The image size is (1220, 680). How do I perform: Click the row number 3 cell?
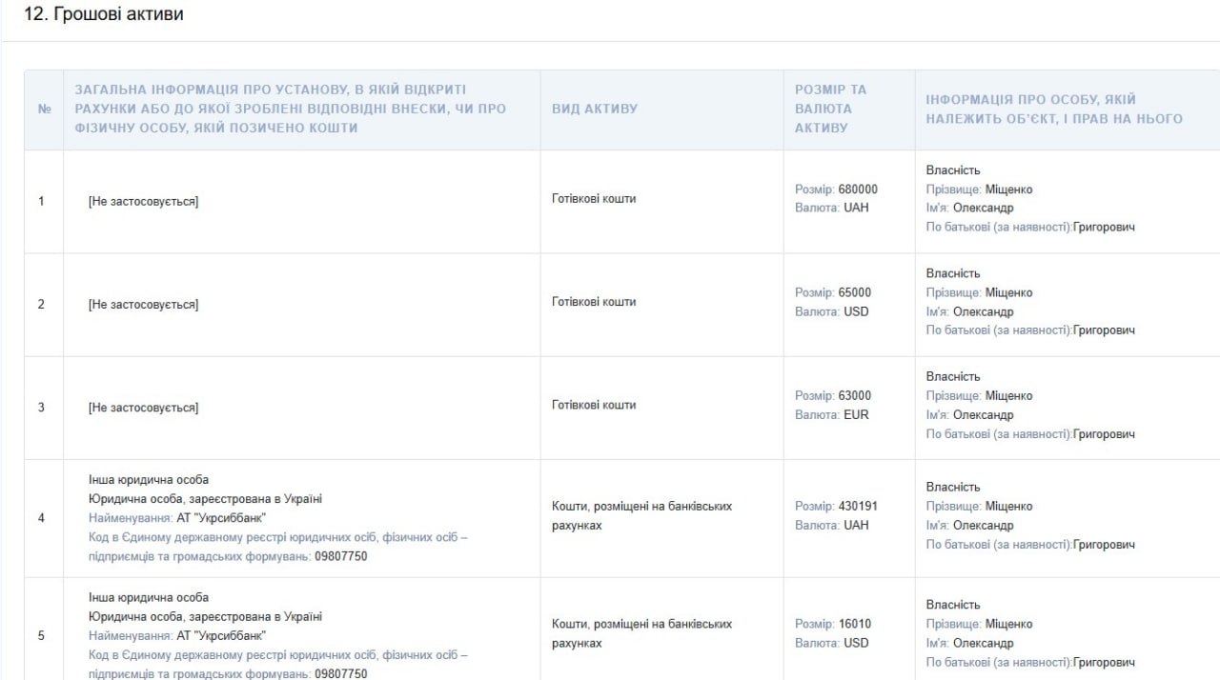tap(41, 408)
